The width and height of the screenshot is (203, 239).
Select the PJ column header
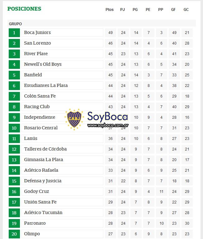click(x=122, y=10)
